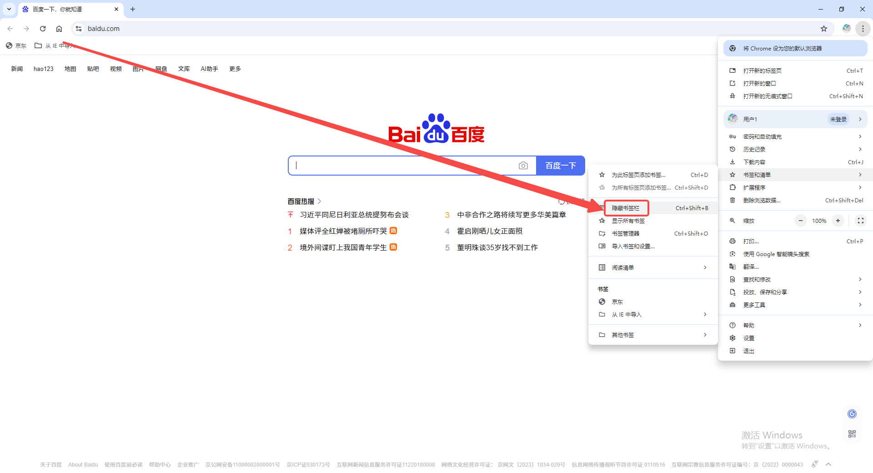This screenshot has width=873, height=473.
Task: Choose 导入书签和设置 menu entry
Action: [x=653, y=246]
